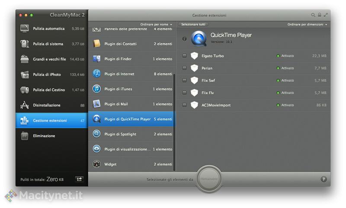Check the AC3MovieImport checkbox
The height and width of the screenshot is (208, 346).
point(185,105)
